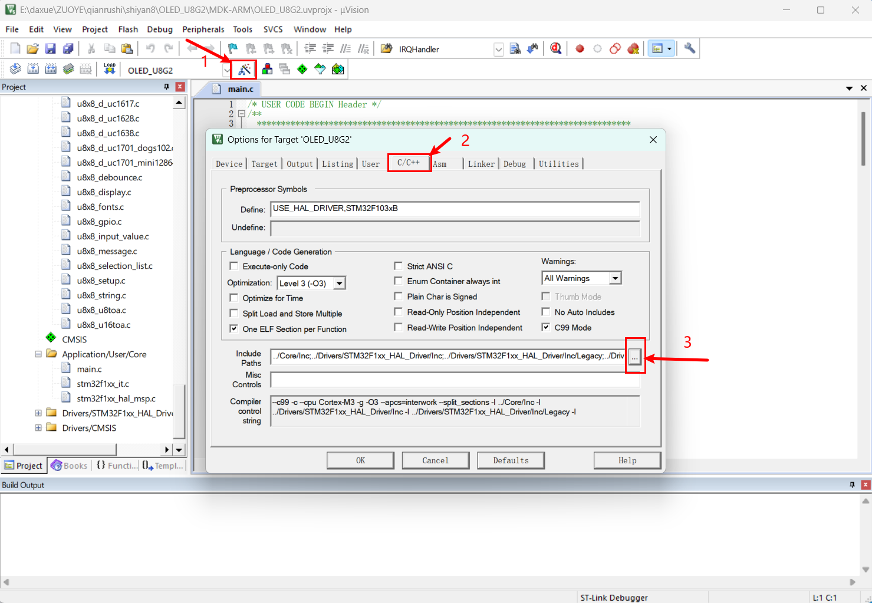Expand the Drivers/CMSIS group
This screenshot has height=603, width=872.
[x=38, y=428]
